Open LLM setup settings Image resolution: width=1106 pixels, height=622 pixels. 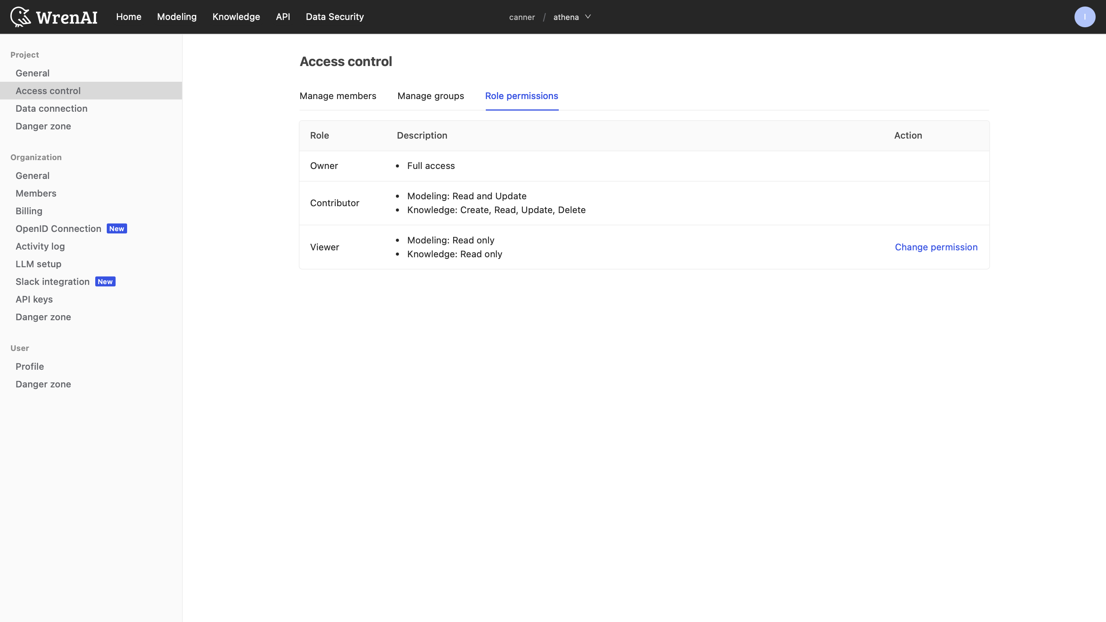tap(38, 264)
